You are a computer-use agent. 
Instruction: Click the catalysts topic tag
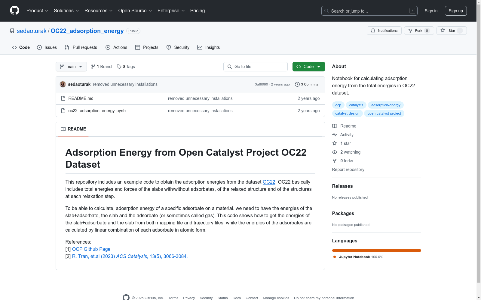(x=356, y=105)
